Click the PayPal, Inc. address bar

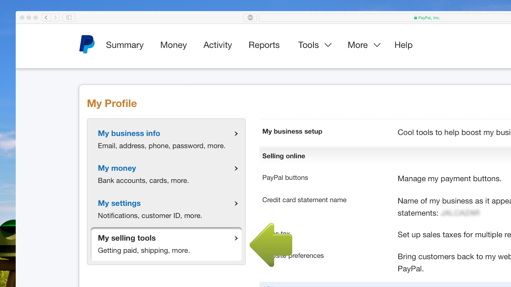[x=385, y=18]
